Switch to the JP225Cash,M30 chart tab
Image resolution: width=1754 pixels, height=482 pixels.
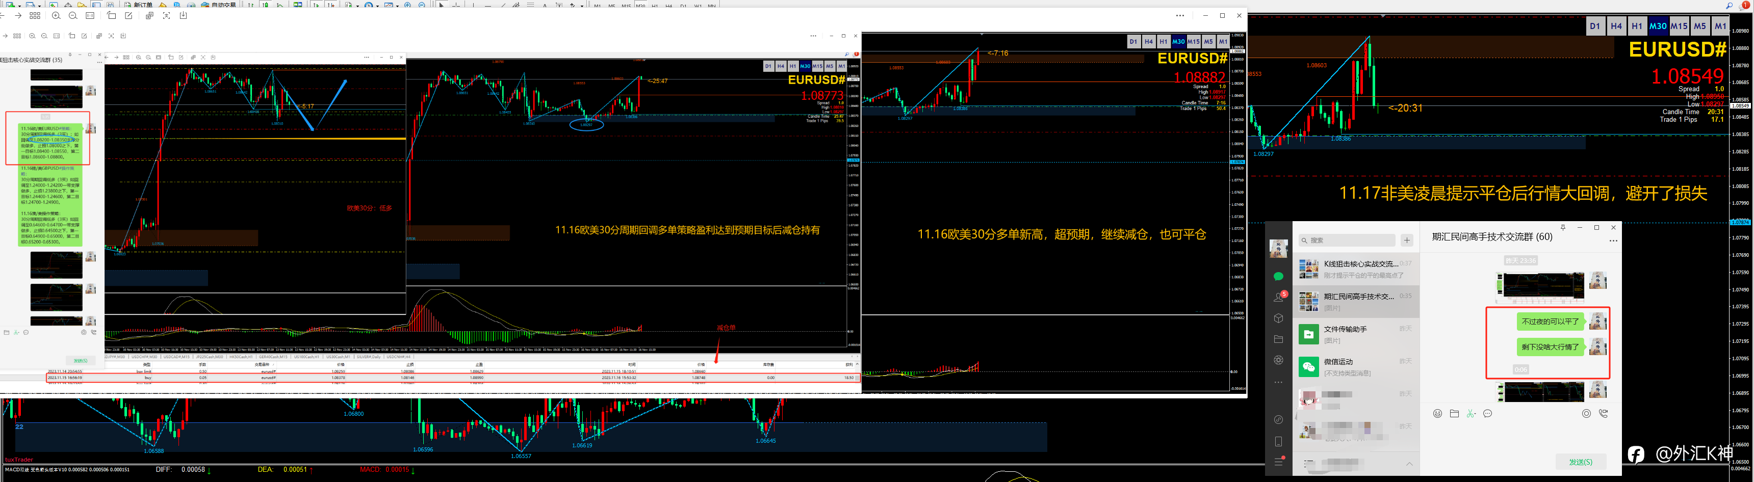[210, 357]
